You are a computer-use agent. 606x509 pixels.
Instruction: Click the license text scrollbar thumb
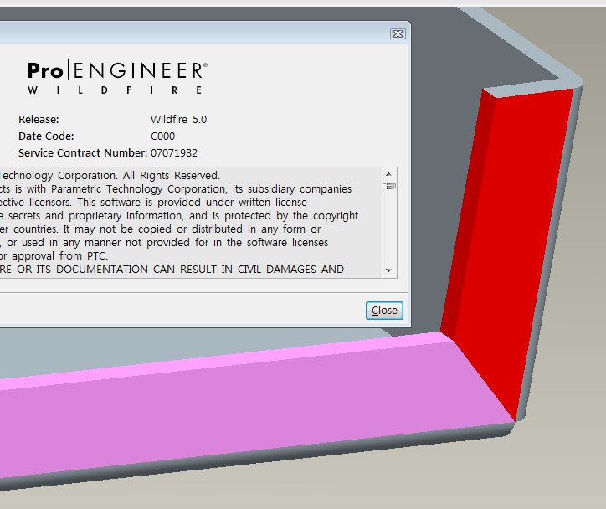click(389, 186)
